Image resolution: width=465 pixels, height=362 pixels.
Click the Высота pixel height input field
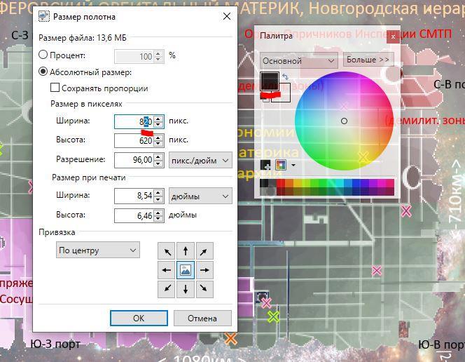(x=134, y=140)
